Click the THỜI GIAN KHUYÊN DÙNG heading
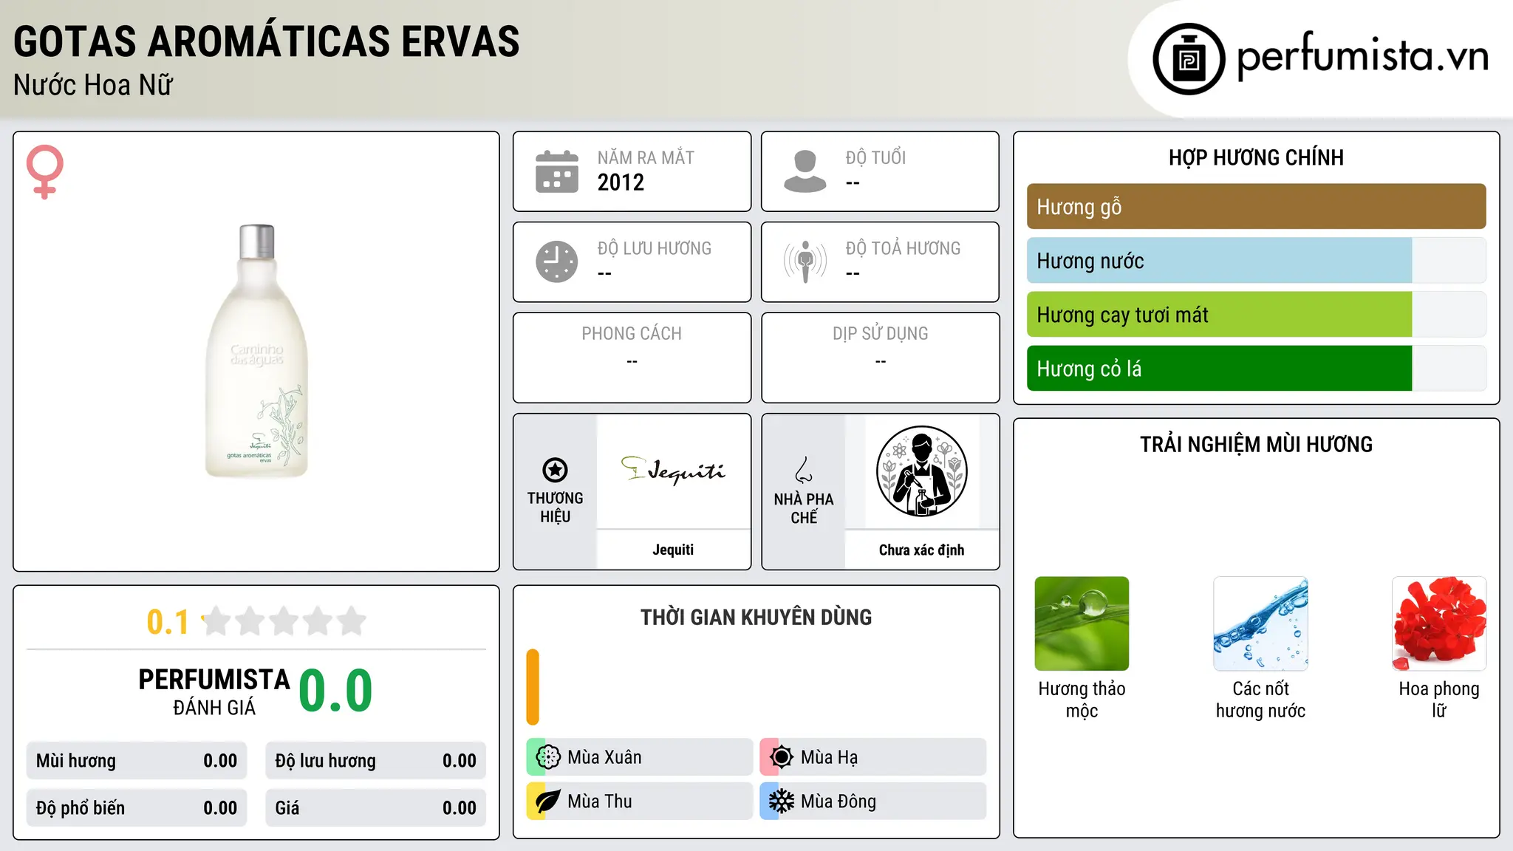The image size is (1513, 851). (756, 617)
